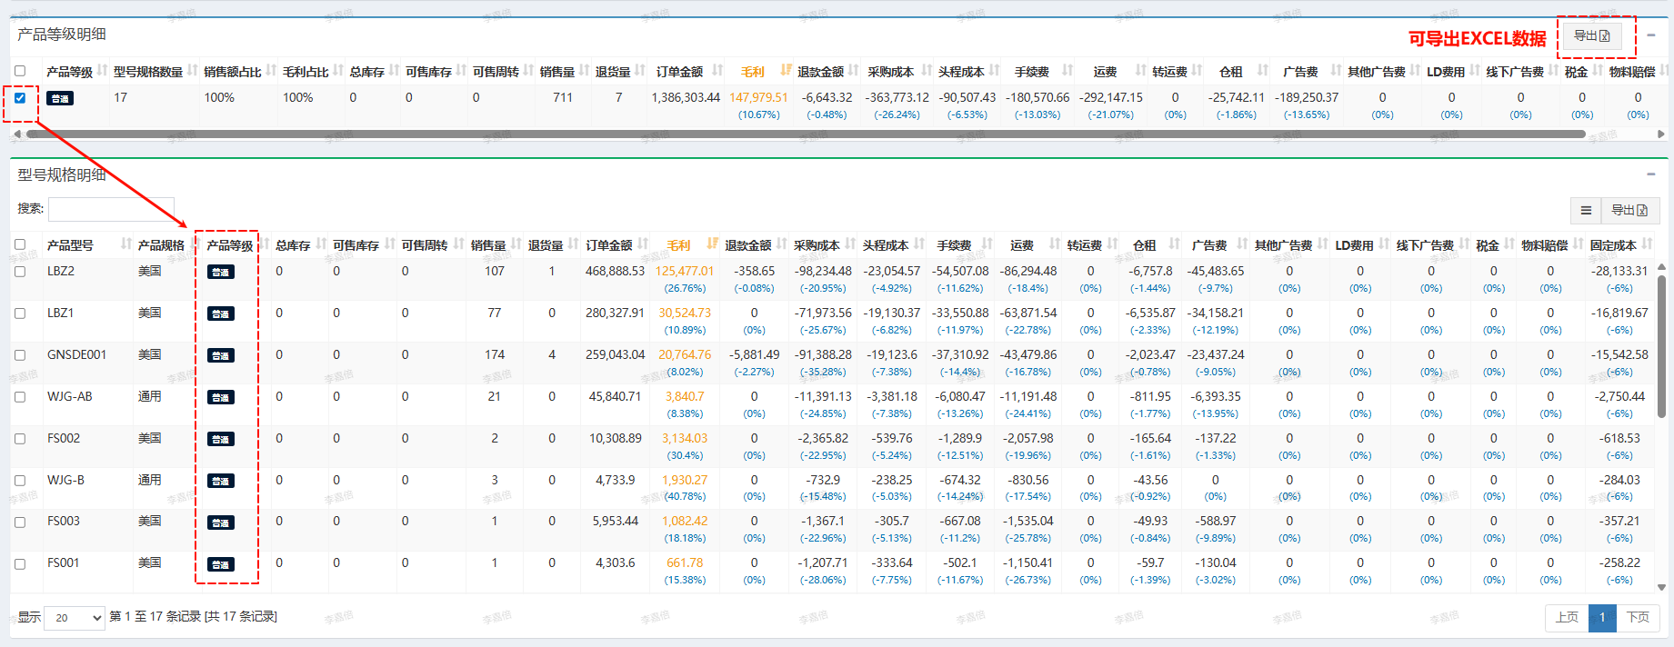
Task: Collapse the 型号规格明细 panel
Action: [x=1651, y=174]
